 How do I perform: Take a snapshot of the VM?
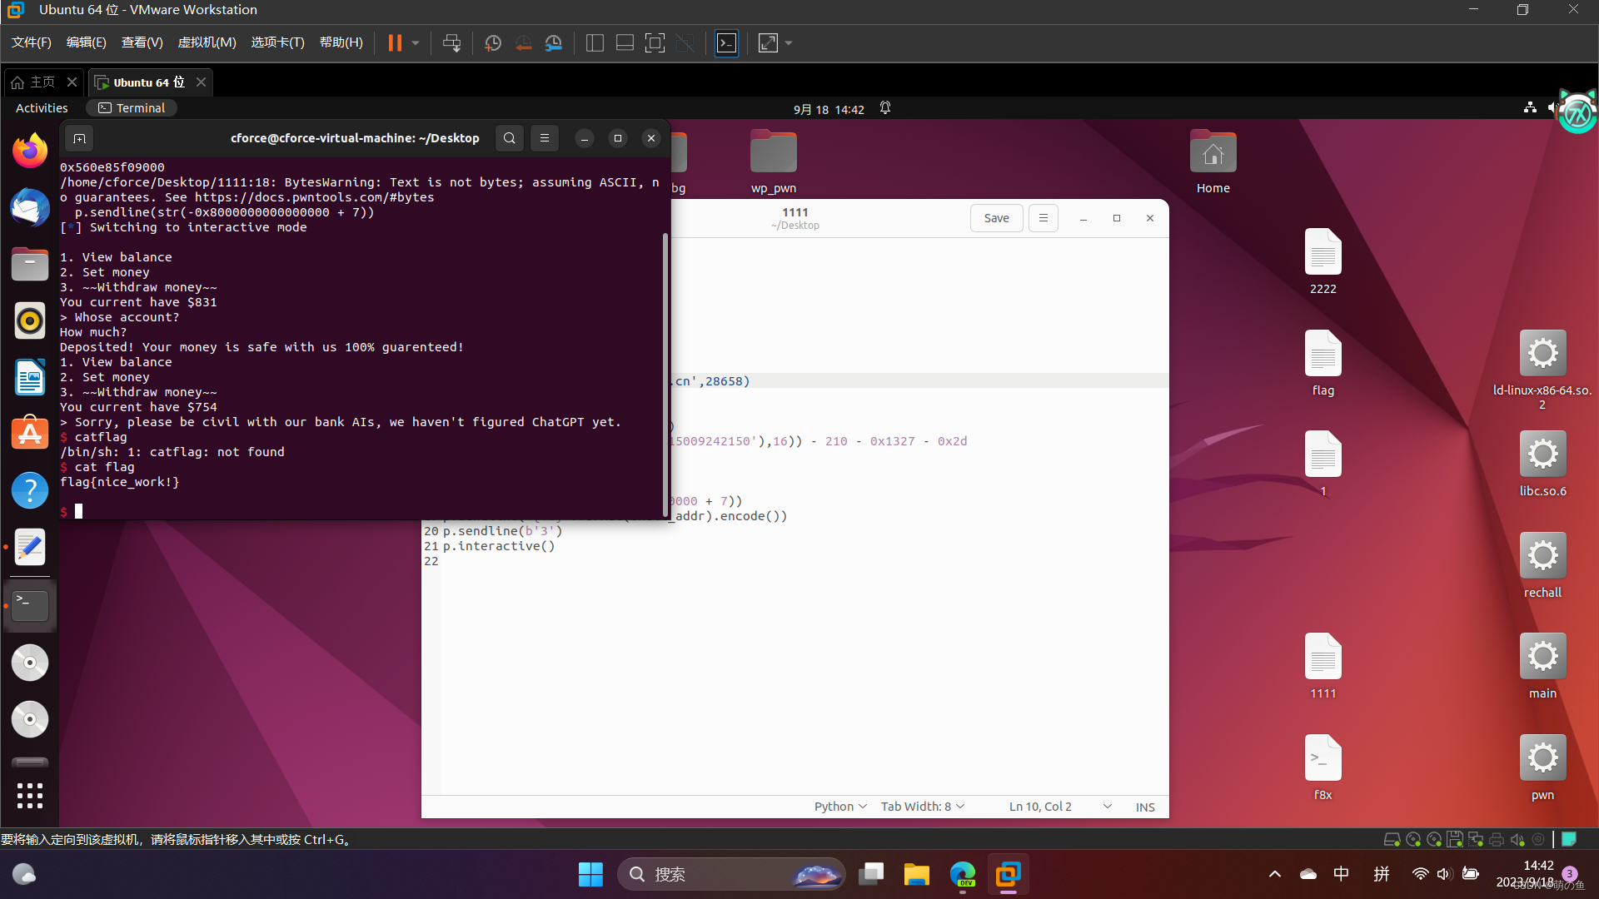(x=492, y=42)
